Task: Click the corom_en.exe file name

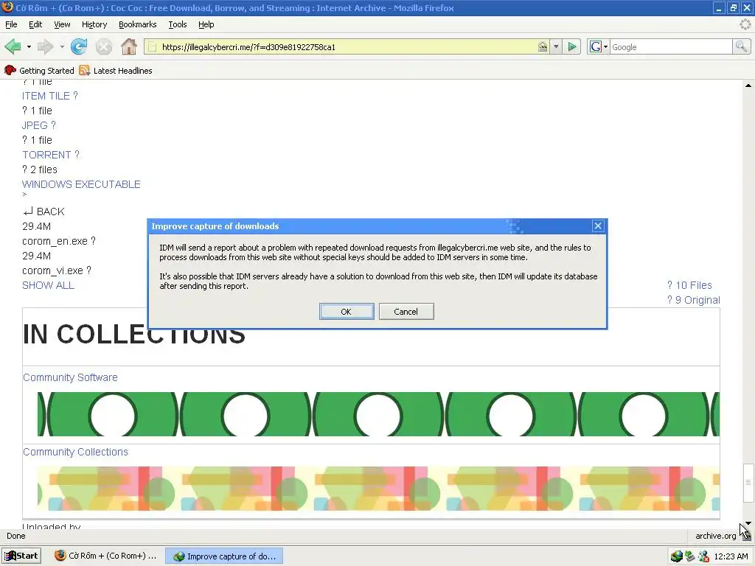Action: 59,241
